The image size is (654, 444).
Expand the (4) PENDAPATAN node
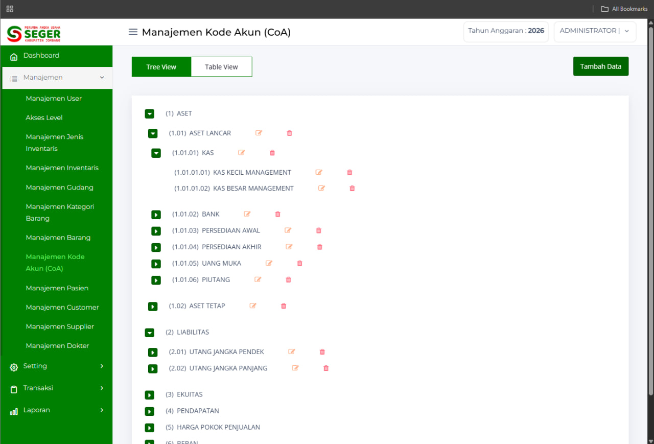pyautogui.click(x=150, y=411)
